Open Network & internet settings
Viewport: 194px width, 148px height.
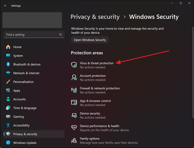pos(26,73)
